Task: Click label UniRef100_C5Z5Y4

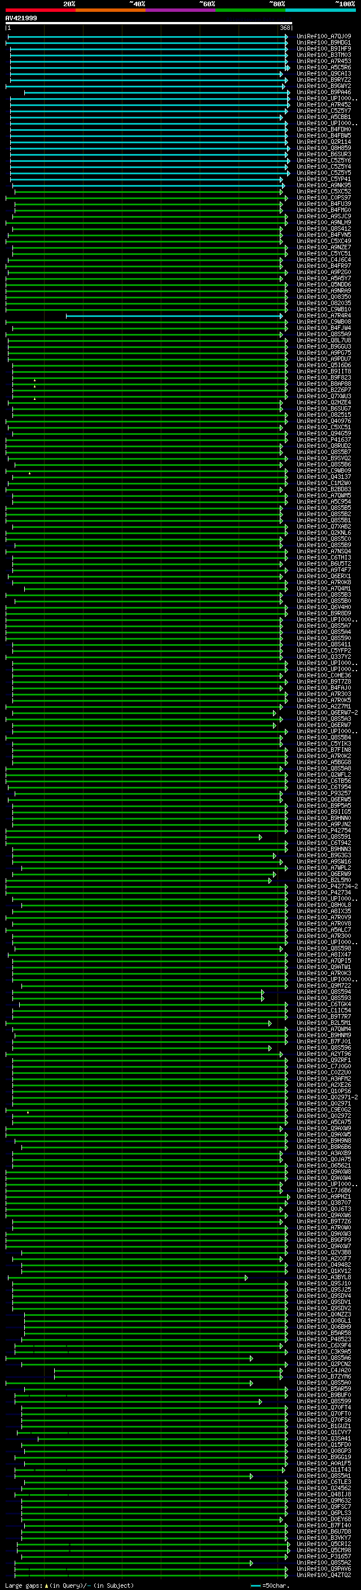Action: (x=323, y=166)
